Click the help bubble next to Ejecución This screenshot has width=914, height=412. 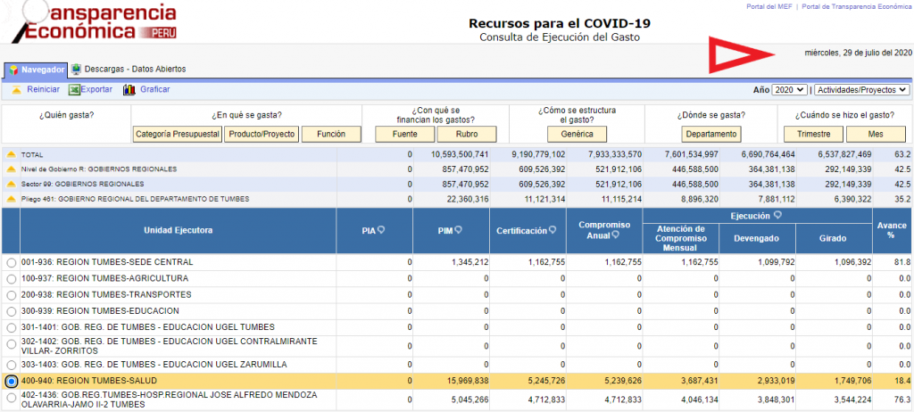[778, 216]
